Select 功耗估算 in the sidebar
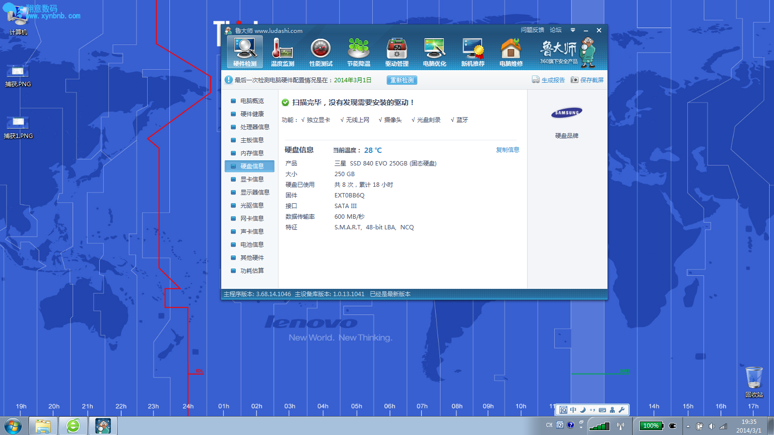 pyautogui.click(x=250, y=270)
